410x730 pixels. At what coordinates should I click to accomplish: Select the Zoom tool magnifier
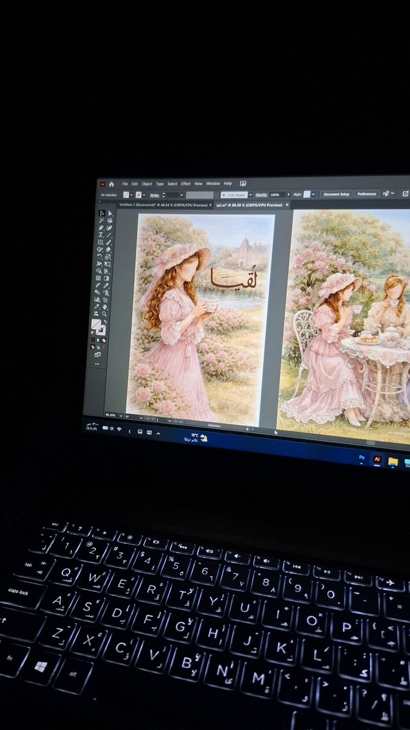click(104, 314)
